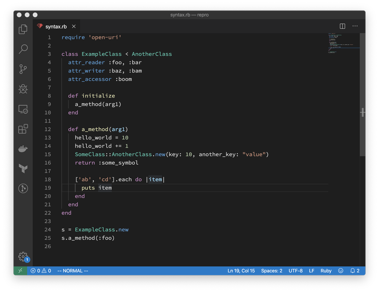
Task: Click the Ln 19, Col 15 indicator
Action: 241,271
